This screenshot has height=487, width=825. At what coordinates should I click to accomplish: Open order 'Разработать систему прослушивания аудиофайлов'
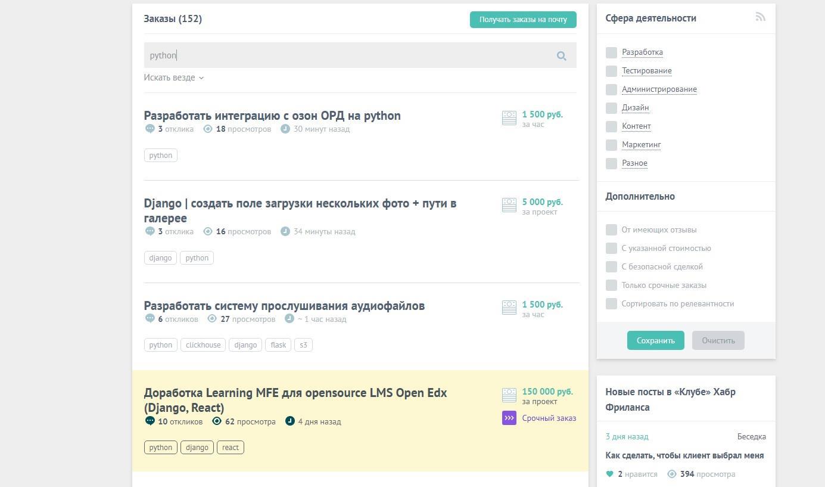click(x=284, y=306)
